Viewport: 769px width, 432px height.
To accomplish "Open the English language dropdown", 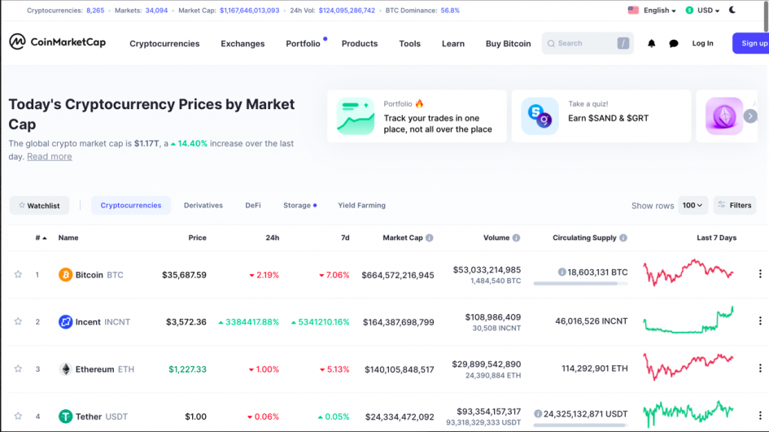I will [659, 10].
